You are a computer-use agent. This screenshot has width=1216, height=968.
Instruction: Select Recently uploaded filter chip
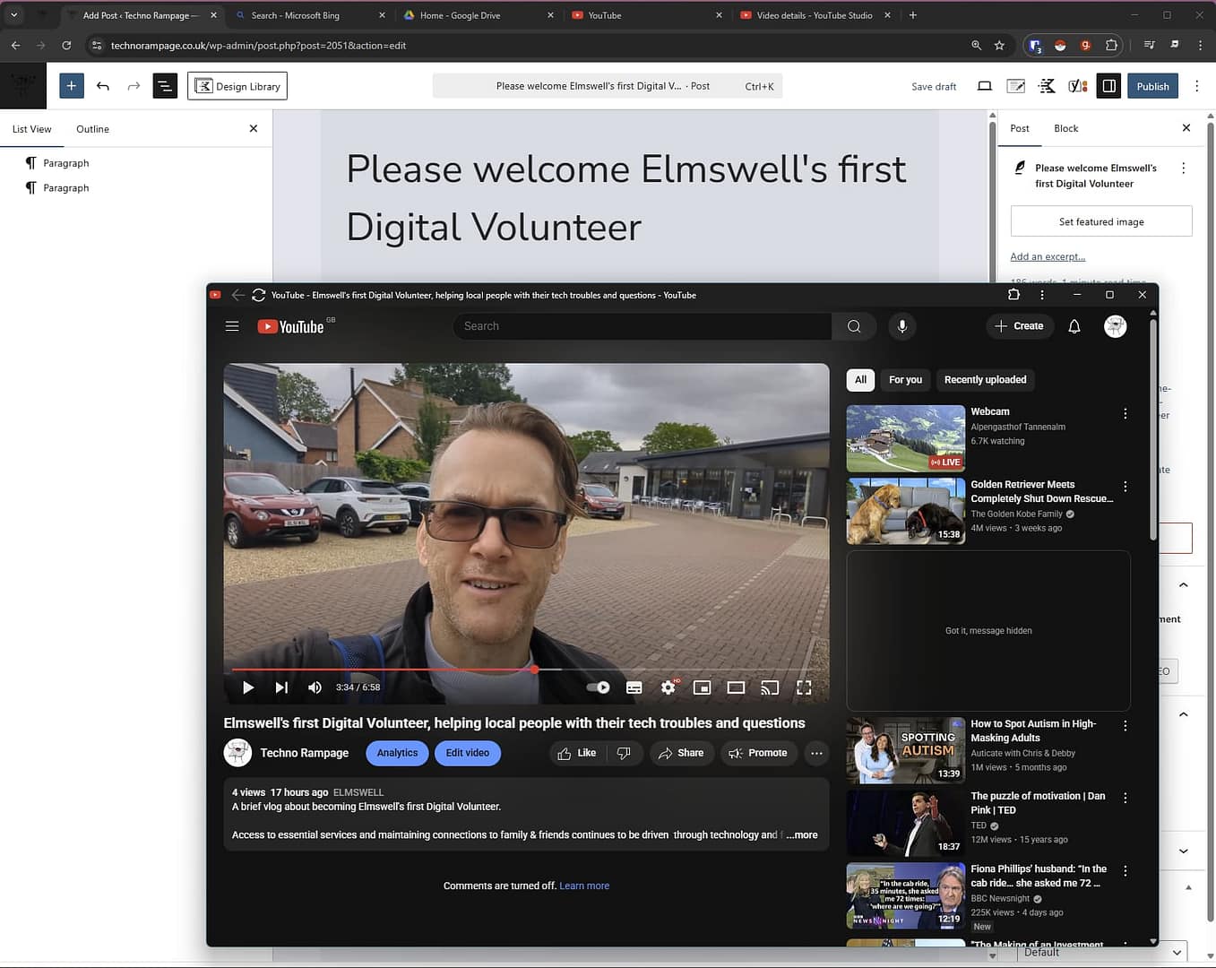(x=985, y=380)
